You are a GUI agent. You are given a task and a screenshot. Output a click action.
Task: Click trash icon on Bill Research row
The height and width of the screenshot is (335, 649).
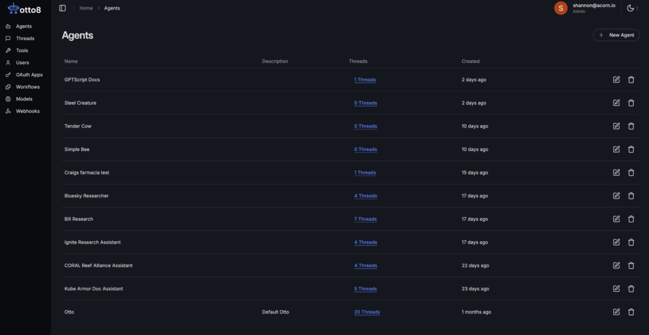(631, 219)
